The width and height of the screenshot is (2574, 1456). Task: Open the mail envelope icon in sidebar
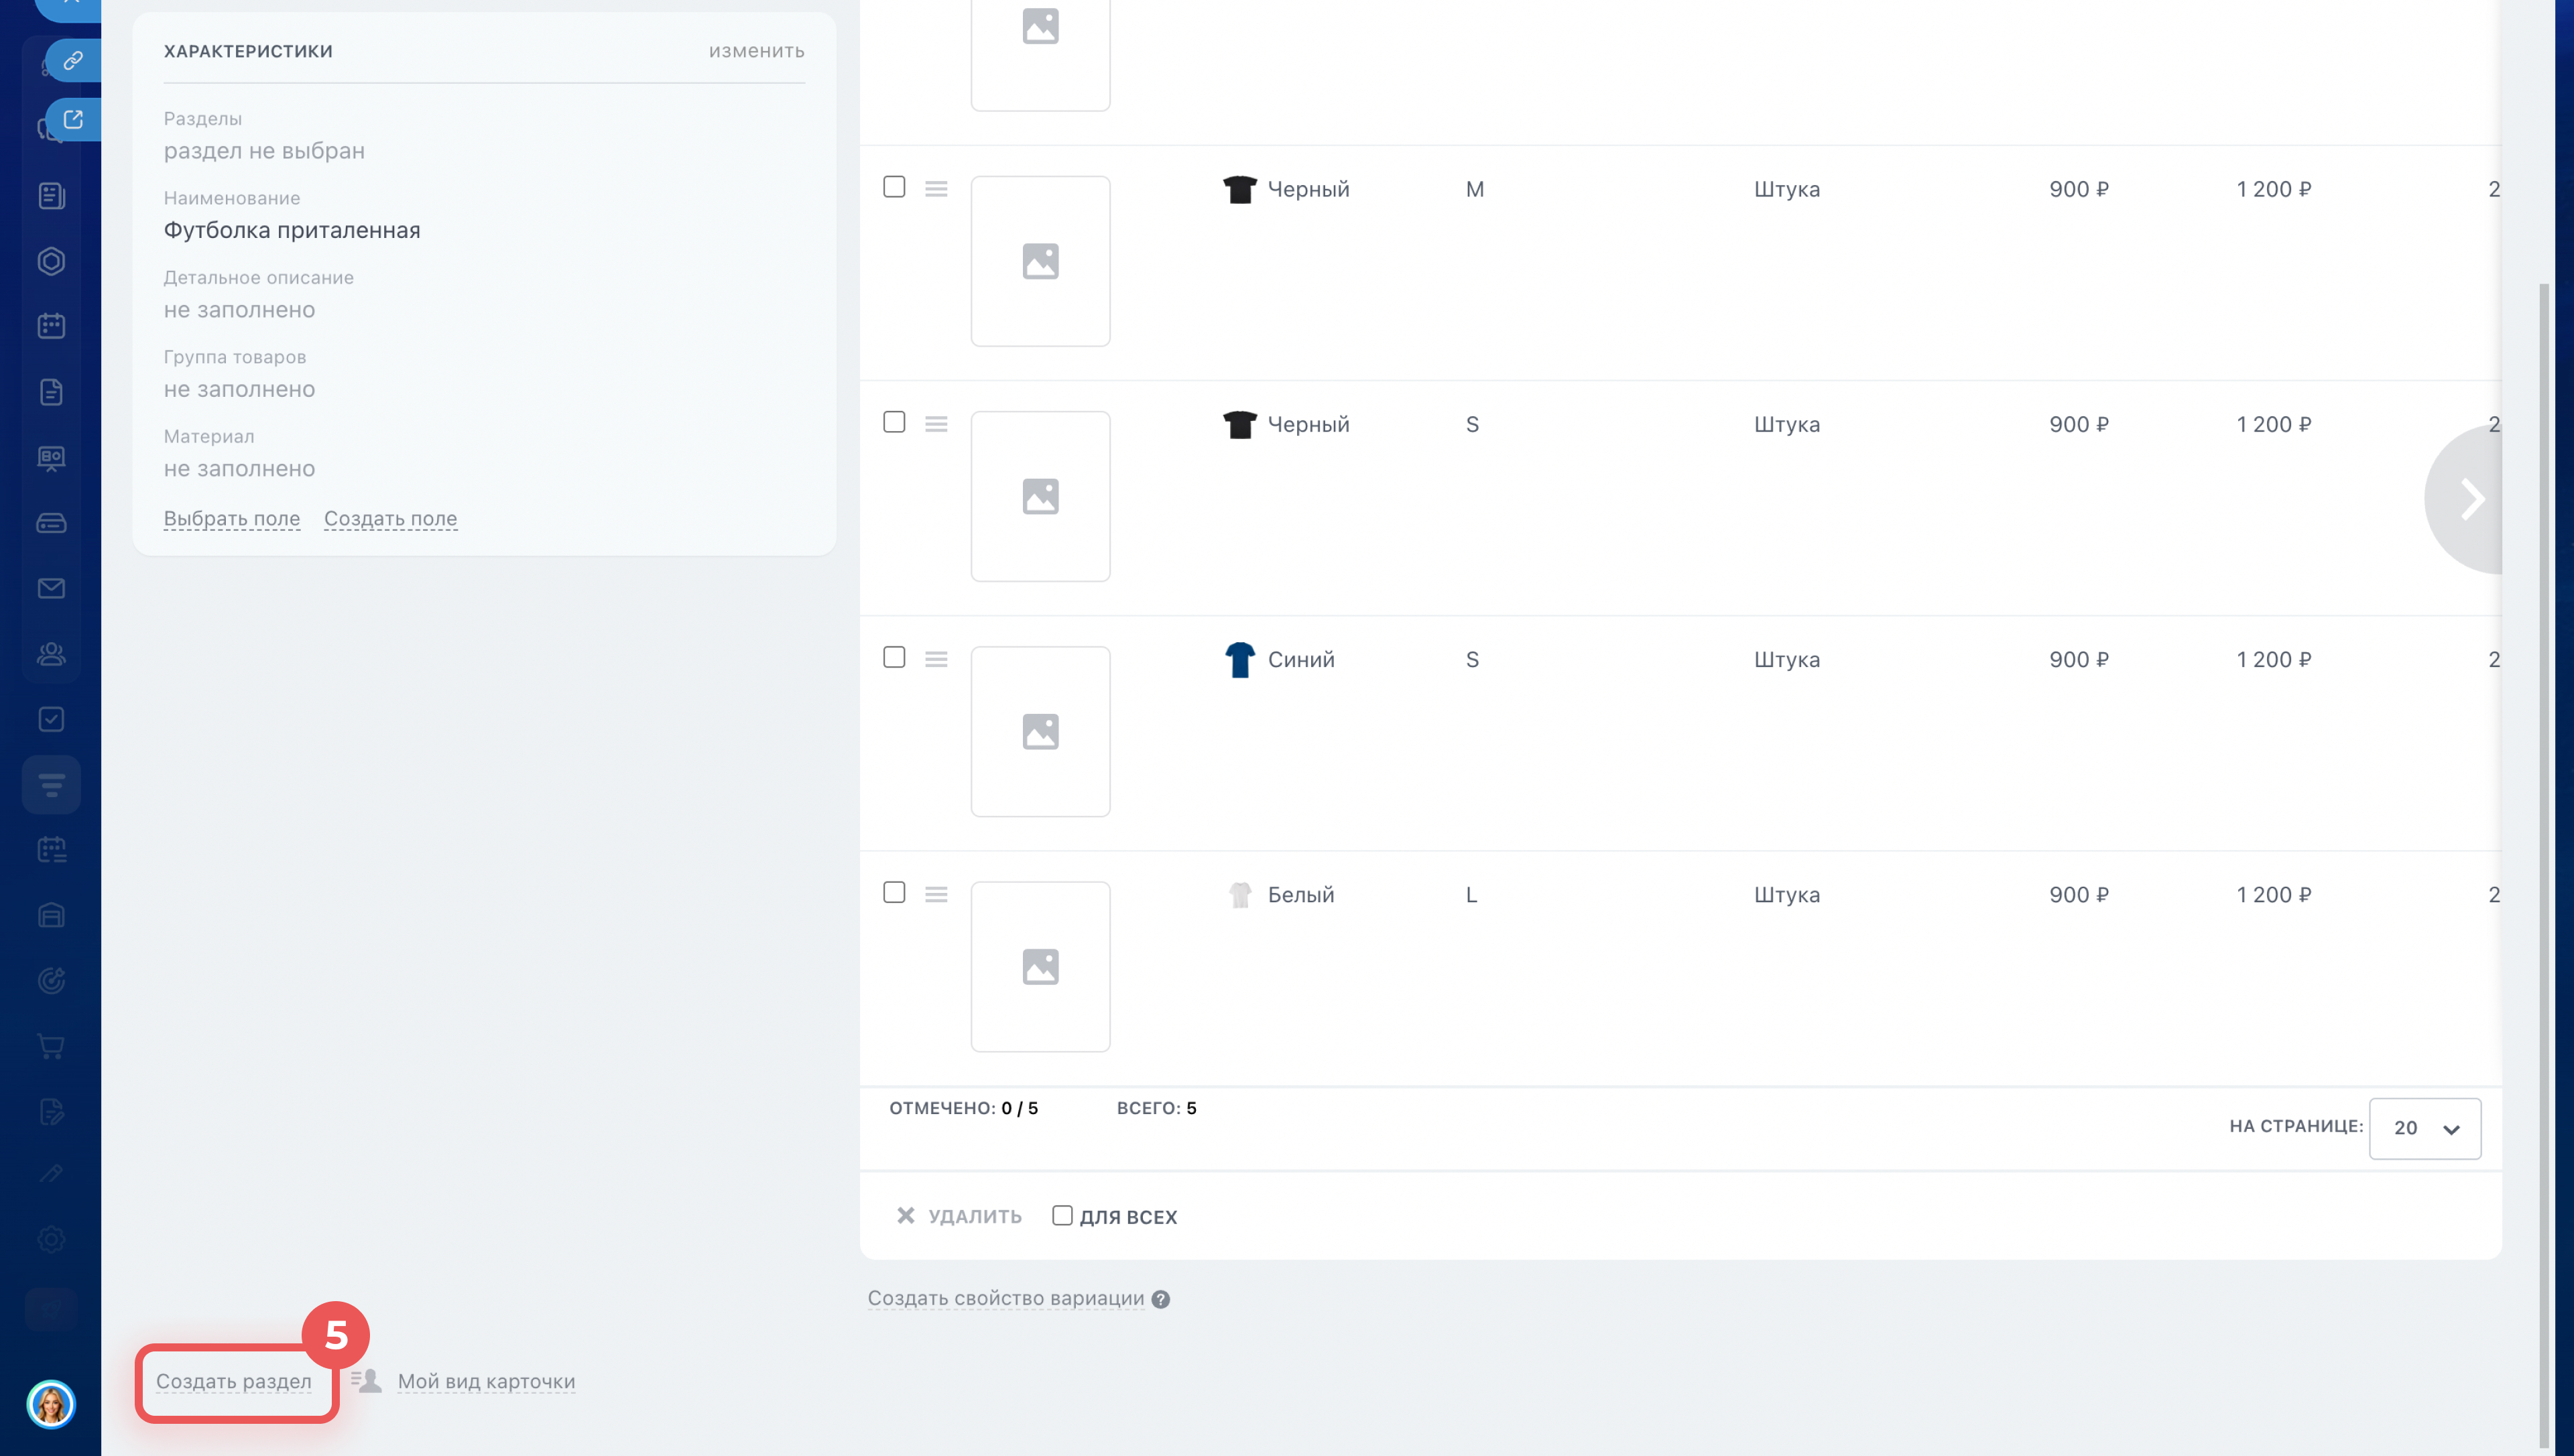(x=51, y=588)
